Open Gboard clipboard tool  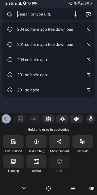pos(48,119)
